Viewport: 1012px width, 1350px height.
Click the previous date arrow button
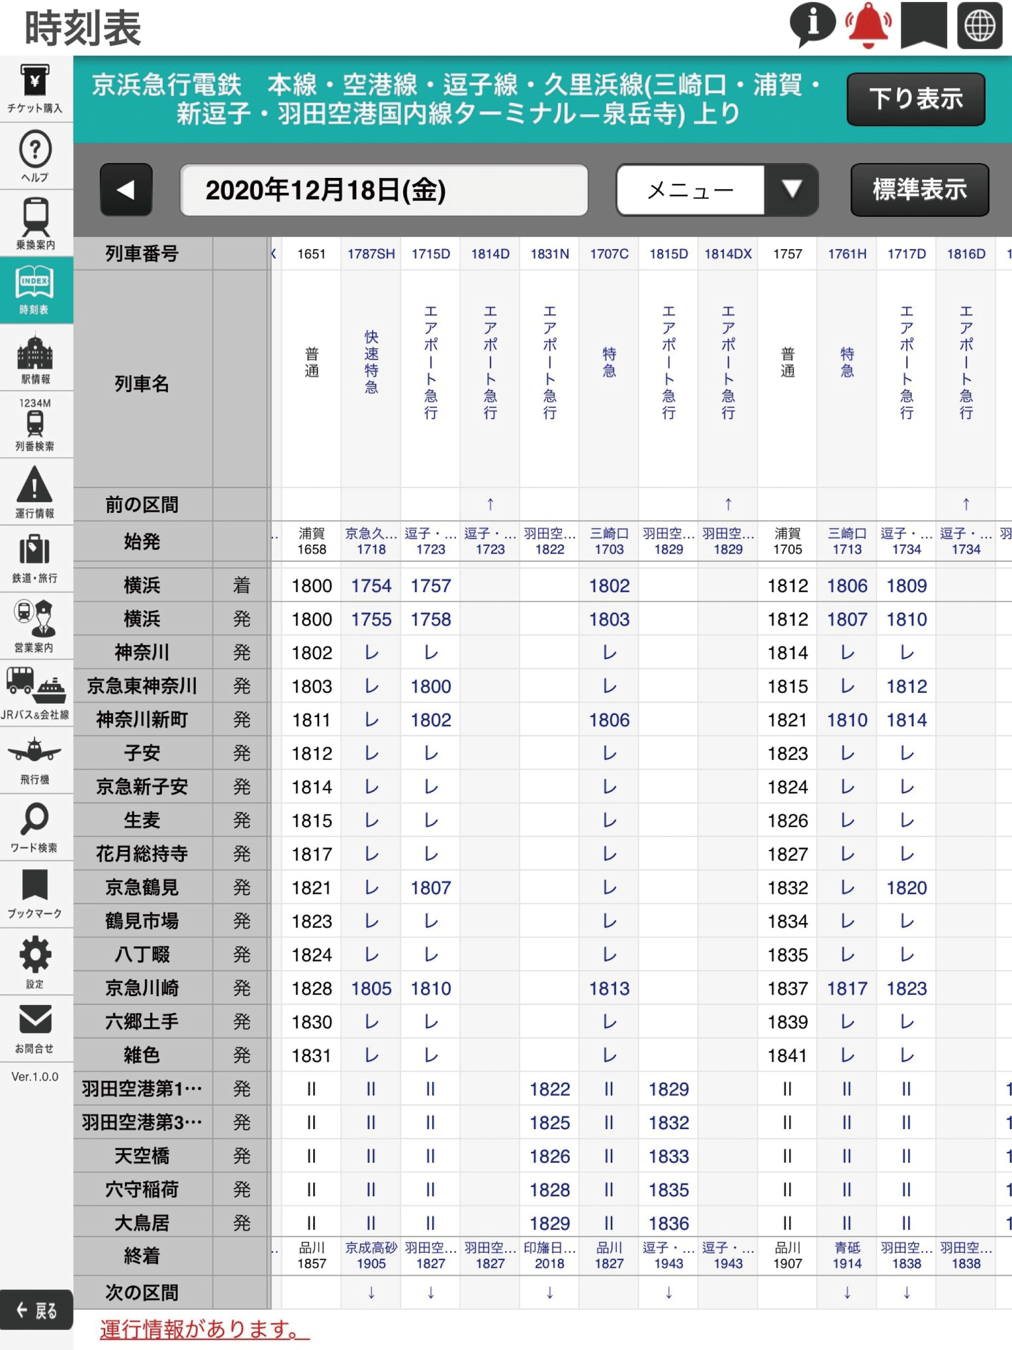(x=126, y=190)
